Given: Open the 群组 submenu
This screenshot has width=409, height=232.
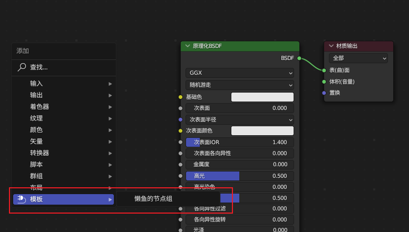Looking at the screenshot, I should 64,176.
